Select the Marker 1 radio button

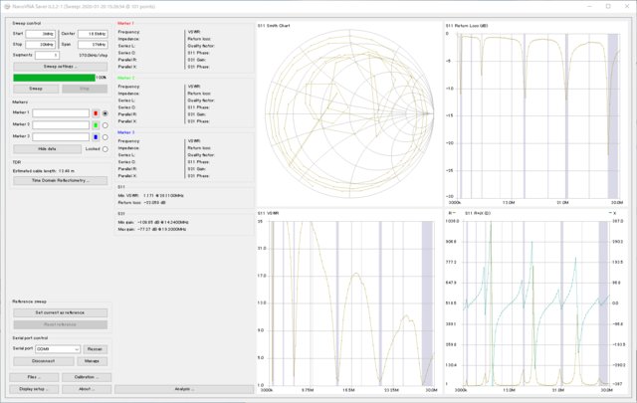pyautogui.click(x=106, y=113)
